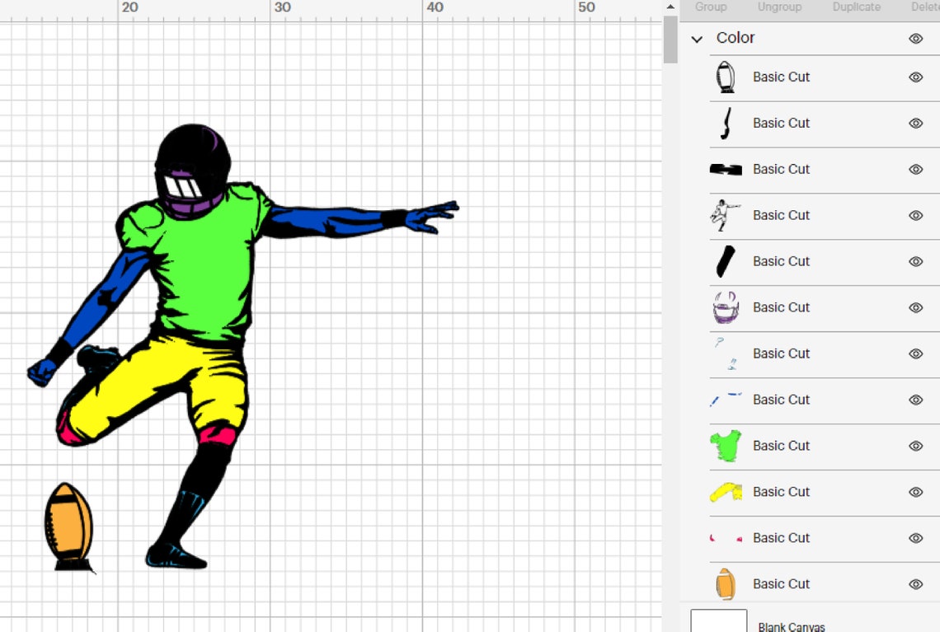Select the purple helmet layer thumbnail

pos(725,307)
